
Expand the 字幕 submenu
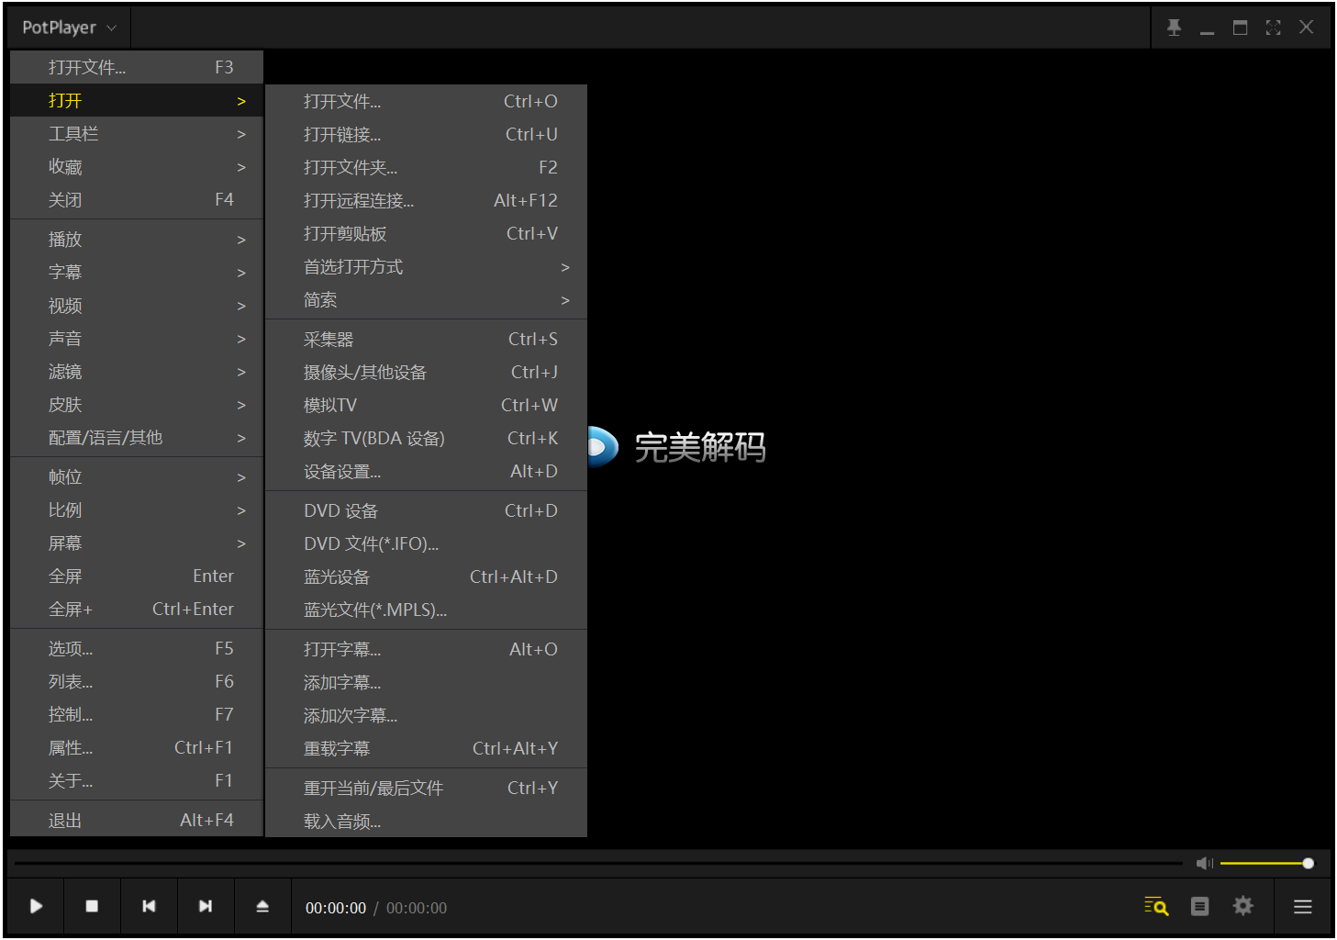[x=137, y=273]
